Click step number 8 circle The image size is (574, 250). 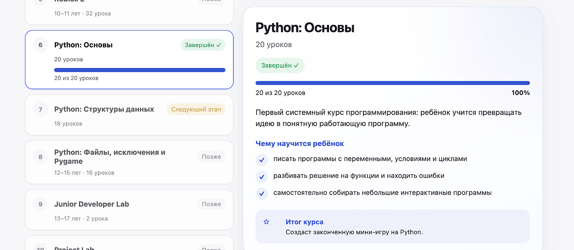pos(40,157)
